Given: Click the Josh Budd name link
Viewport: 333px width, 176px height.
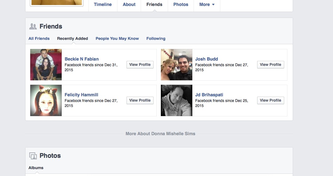Looking at the screenshot, I should (206, 59).
